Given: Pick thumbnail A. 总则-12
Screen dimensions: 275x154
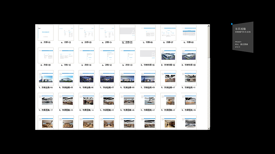Looking at the screenshot, I should (x=107, y=55).
